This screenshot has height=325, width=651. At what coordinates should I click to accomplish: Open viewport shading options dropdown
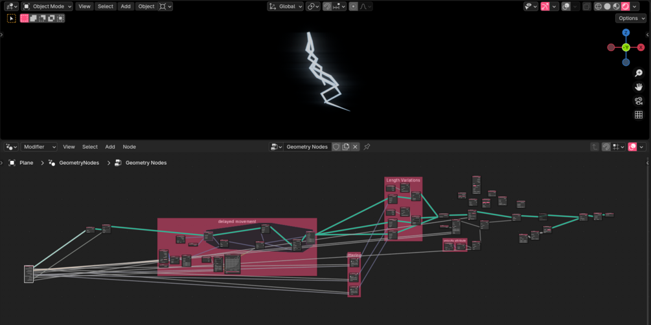(x=635, y=6)
